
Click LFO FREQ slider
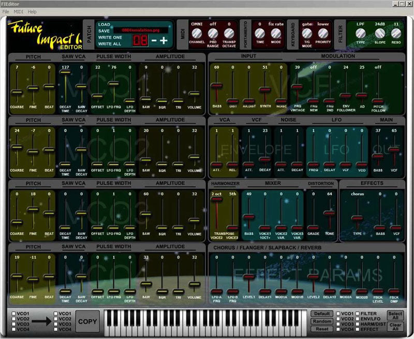point(314,164)
